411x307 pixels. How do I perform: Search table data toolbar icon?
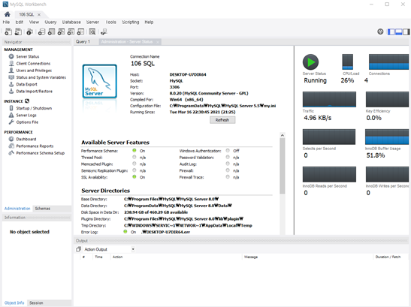tap(92, 32)
